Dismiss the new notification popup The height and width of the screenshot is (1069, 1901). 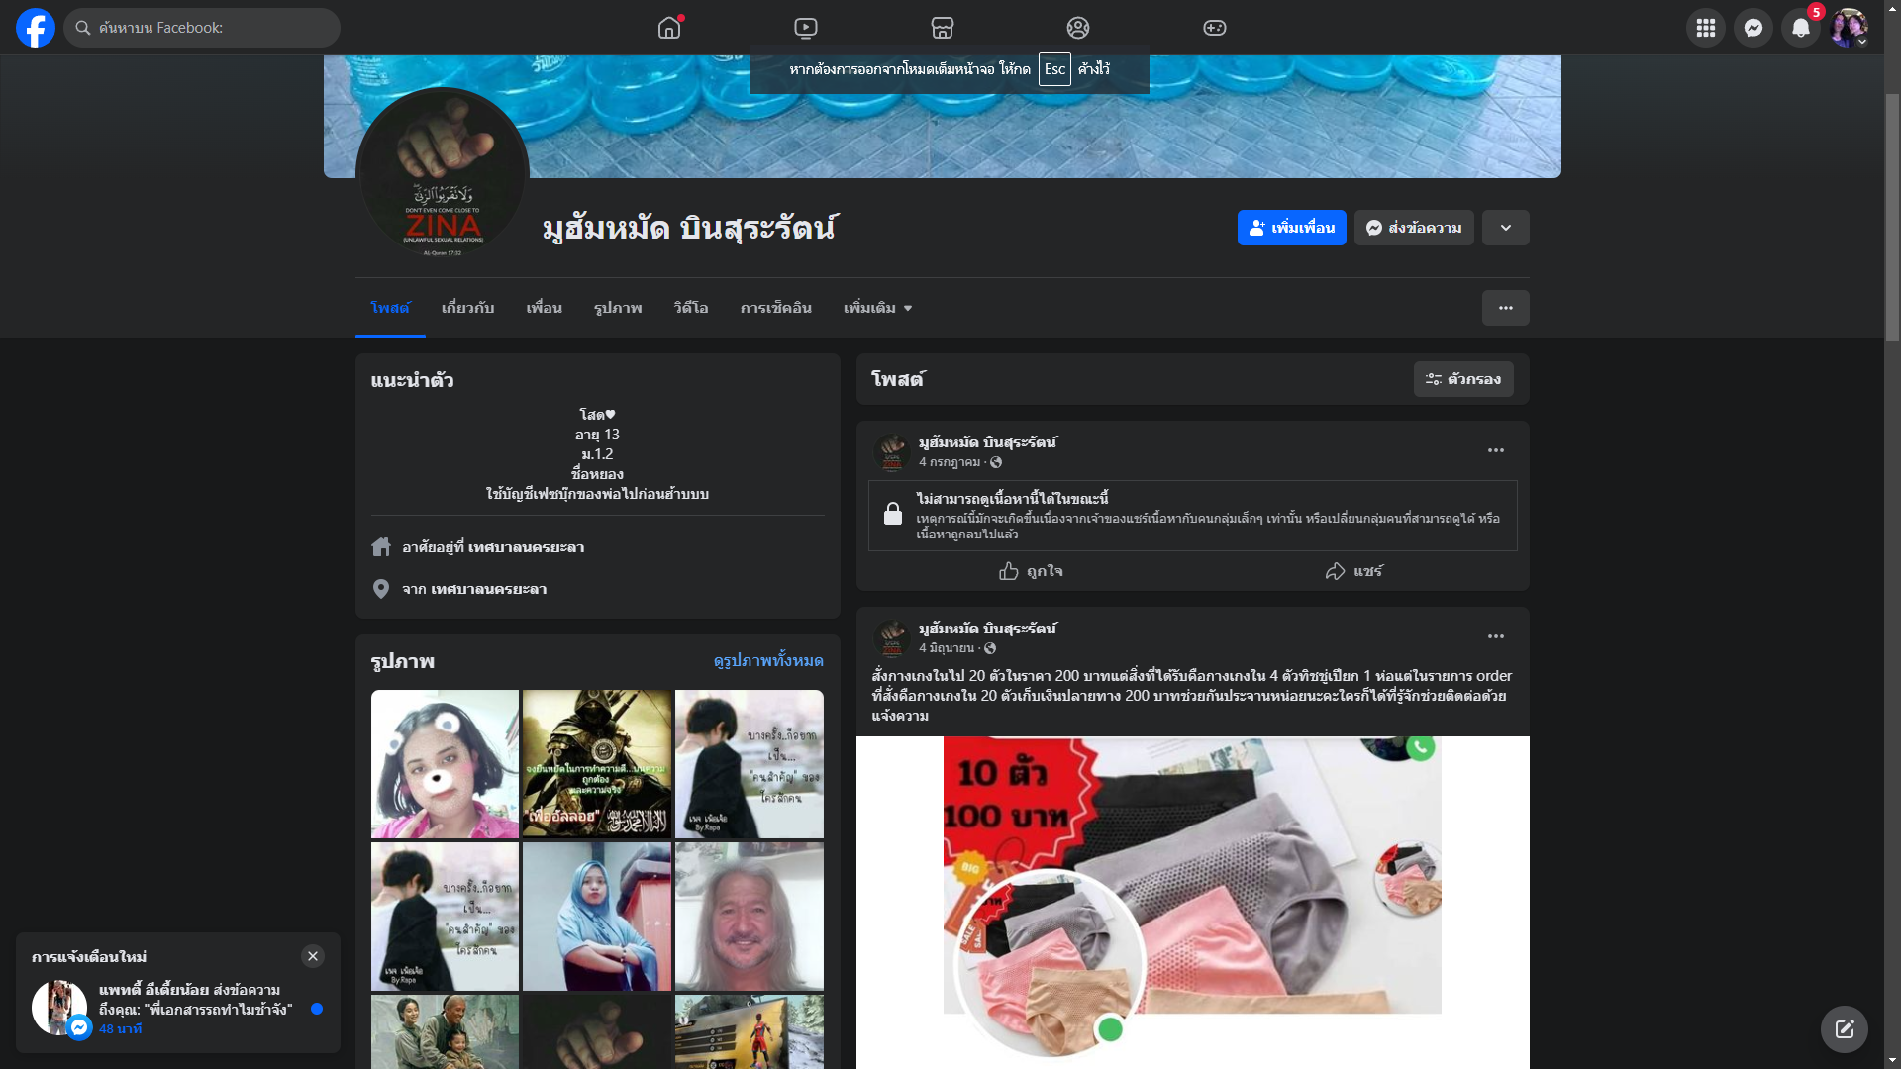pyautogui.click(x=312, y=956)
